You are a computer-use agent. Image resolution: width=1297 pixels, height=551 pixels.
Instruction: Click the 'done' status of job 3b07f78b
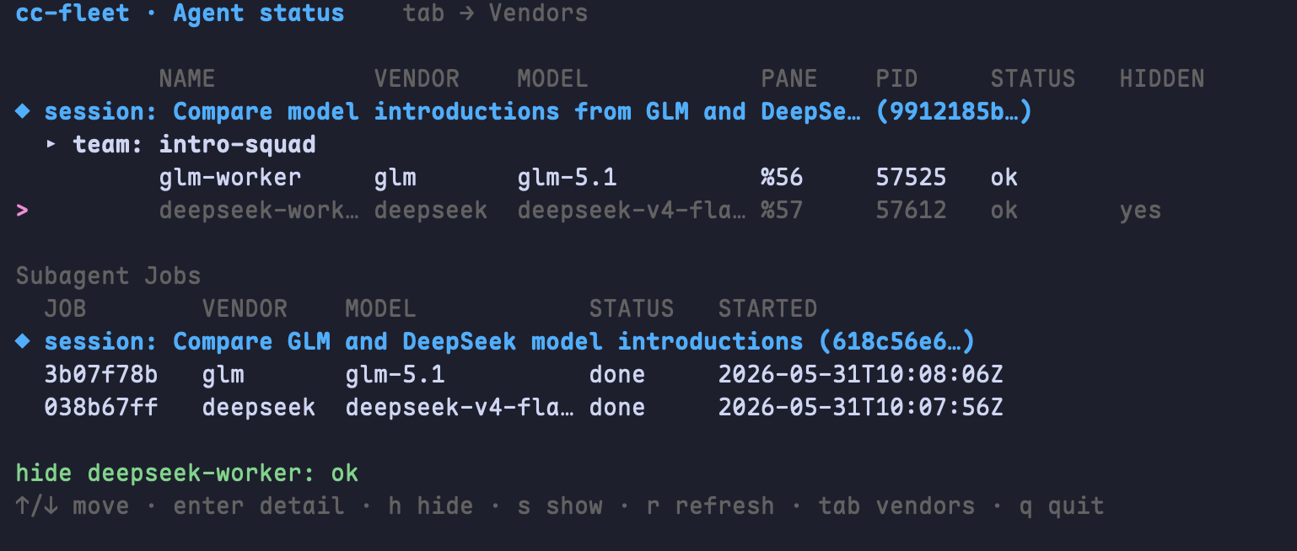coord(617,374)
